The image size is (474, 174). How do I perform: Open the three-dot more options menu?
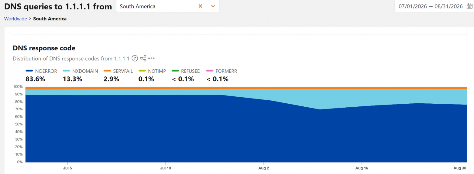click(x=152, y=59)
